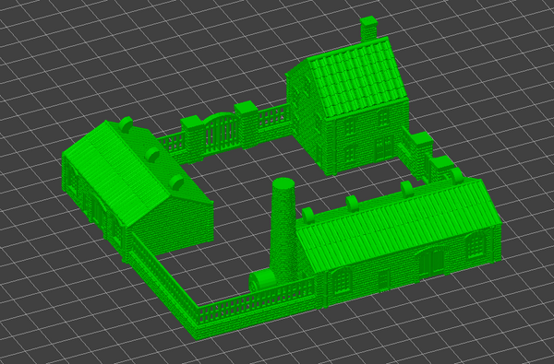This screenshot has width=554, height=364.
Task: Select the horizontal cylinder tank beside the round tower
Action: [262, 281]
